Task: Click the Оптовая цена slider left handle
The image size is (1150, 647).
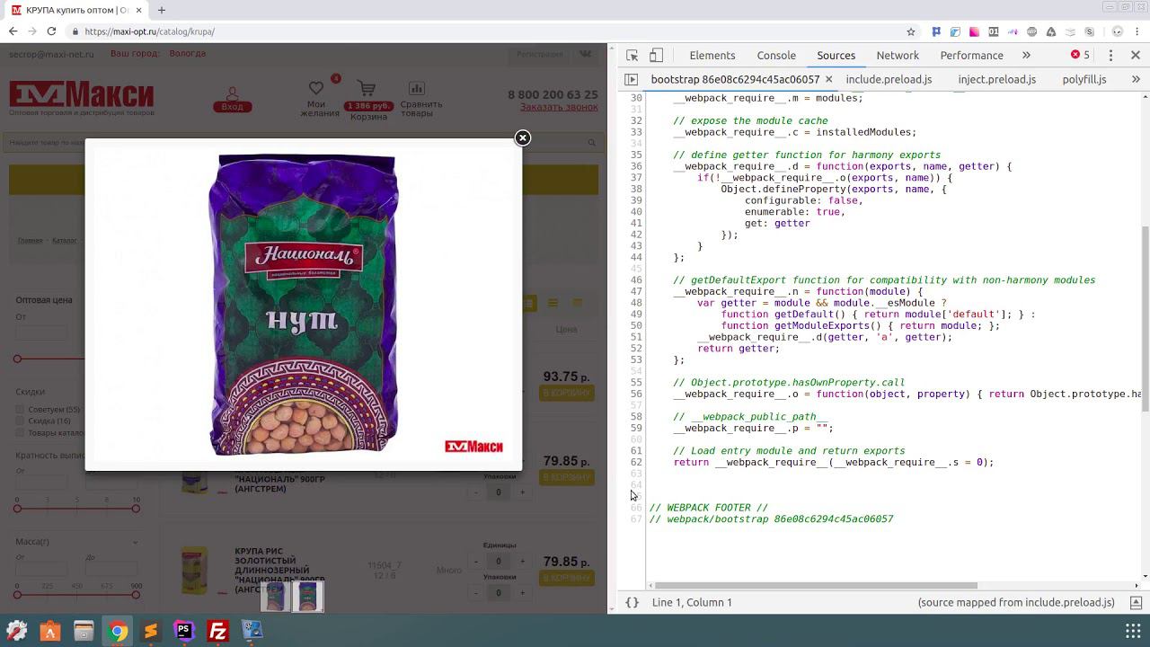Action: pyautogui.click(x=17, y=359)
